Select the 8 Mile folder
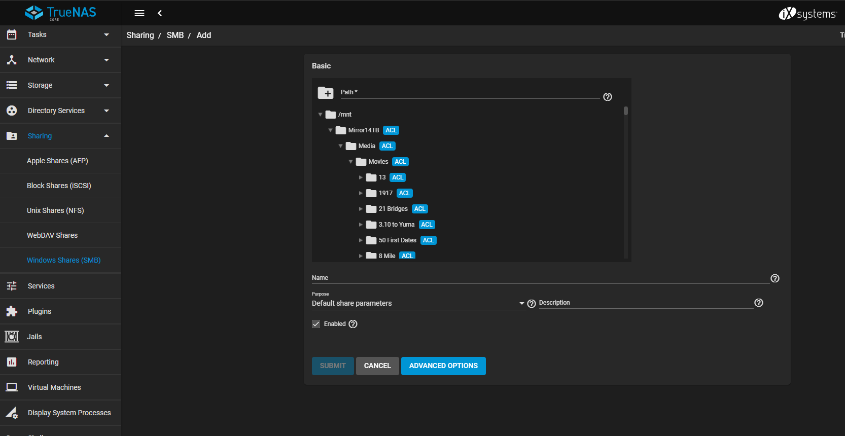Screen dimensions: 845x436 coord(387,256)
